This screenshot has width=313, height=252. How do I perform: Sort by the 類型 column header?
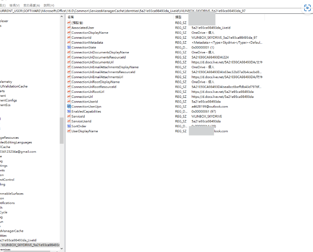(178, 17)
